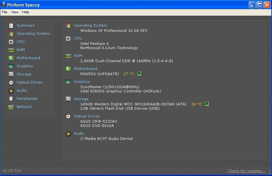Click the Optical Drives disc icon in sidebar
Viewport: 272px width, 176px height.
pyautogui.click(x=11, y=82)
